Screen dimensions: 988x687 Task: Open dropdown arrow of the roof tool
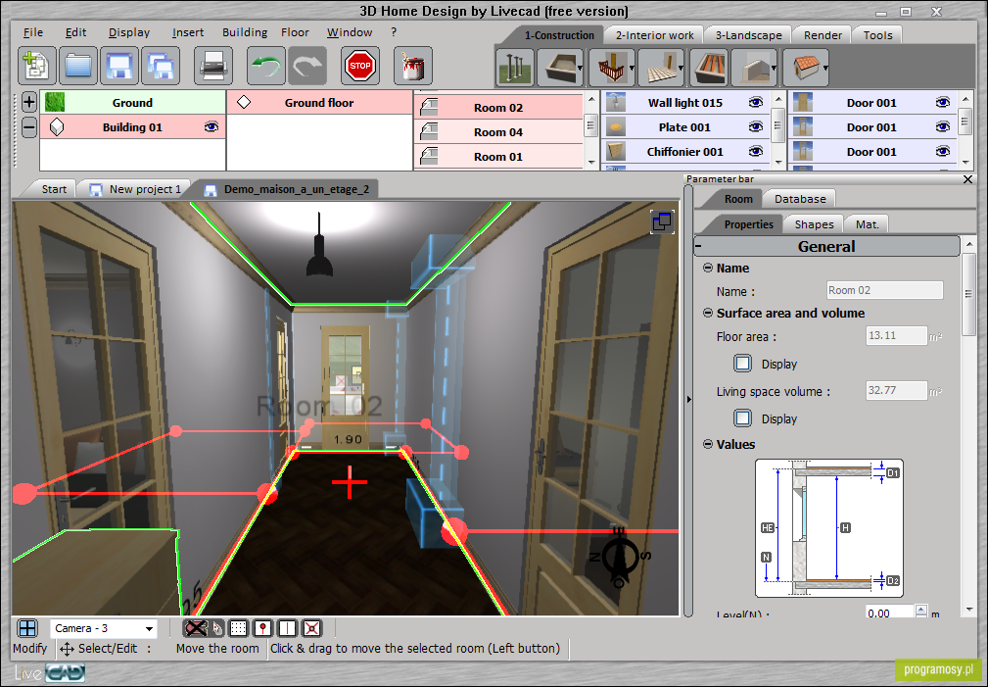tap(824, 69)
